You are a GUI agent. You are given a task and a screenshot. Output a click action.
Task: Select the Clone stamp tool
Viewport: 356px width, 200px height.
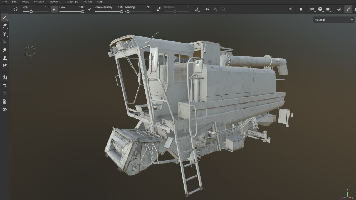point(4,58)
